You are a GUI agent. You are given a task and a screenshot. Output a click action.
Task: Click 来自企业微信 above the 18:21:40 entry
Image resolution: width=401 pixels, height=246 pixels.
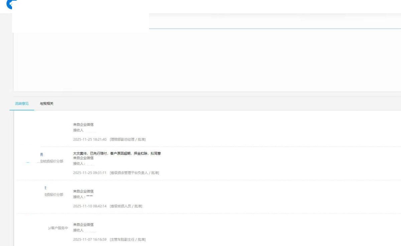coord(83,125)
